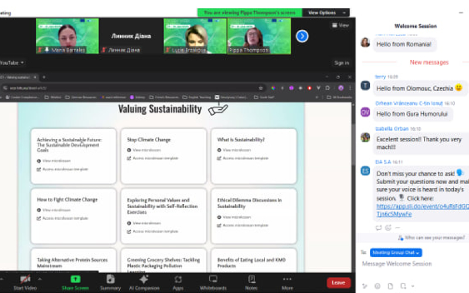
Task: Show next participant thumbnails arrow
Action: [302, 36]
